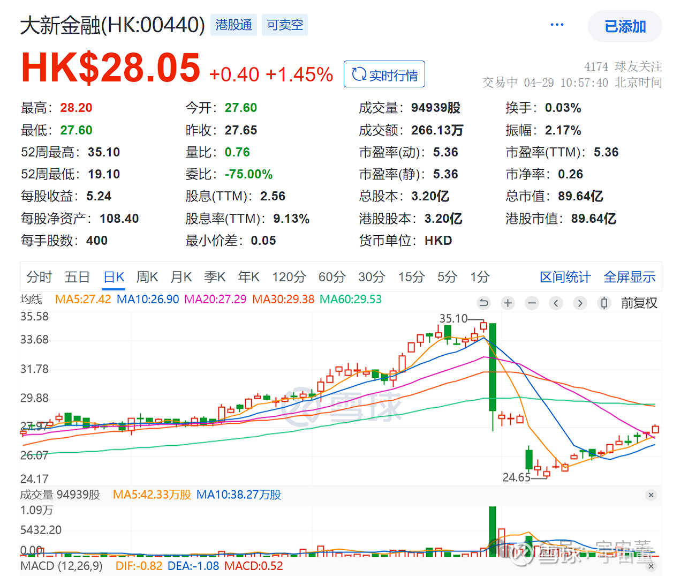Switch to the 五日 chart tab
Viewport: 673px width, 576px height.
point(77,277)
